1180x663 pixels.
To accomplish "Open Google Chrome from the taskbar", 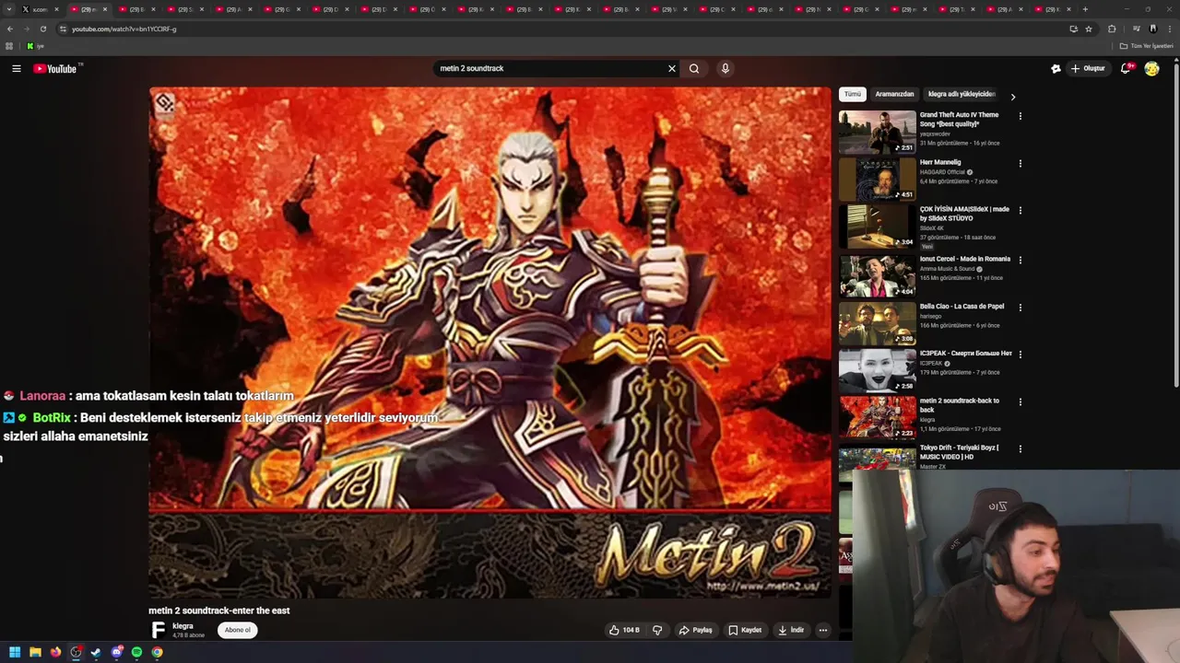I will pos(157,652).
